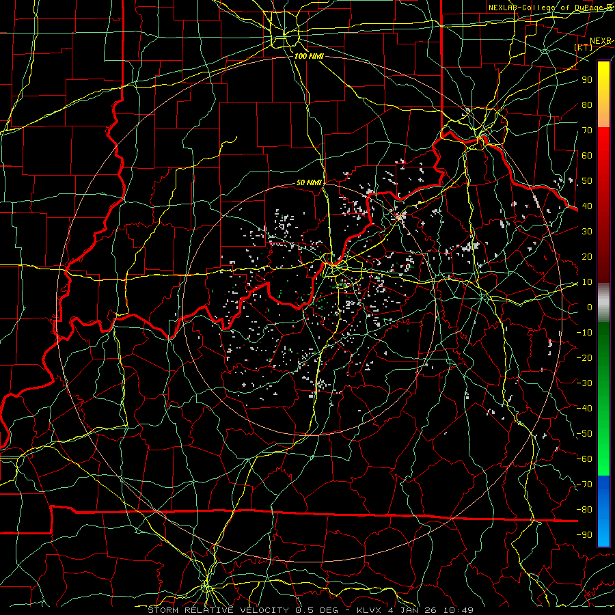Pick the dark blue band near -70
This screenshot has width=615, height=615.
click(x=603, y=489)
